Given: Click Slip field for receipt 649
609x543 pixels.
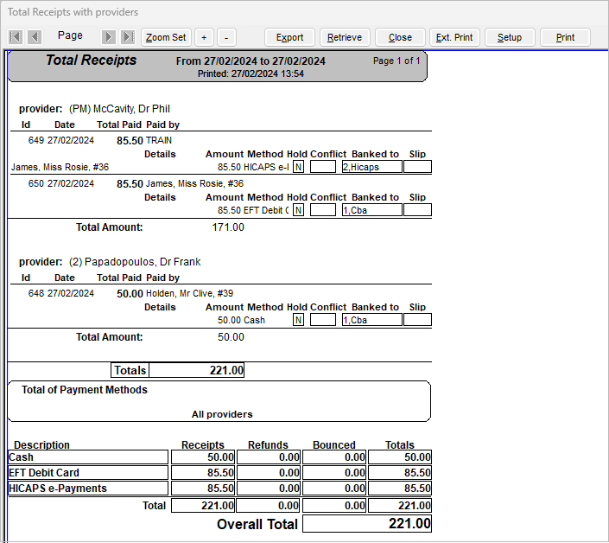Looking at the screenshot, I should [x=417, y=167].
